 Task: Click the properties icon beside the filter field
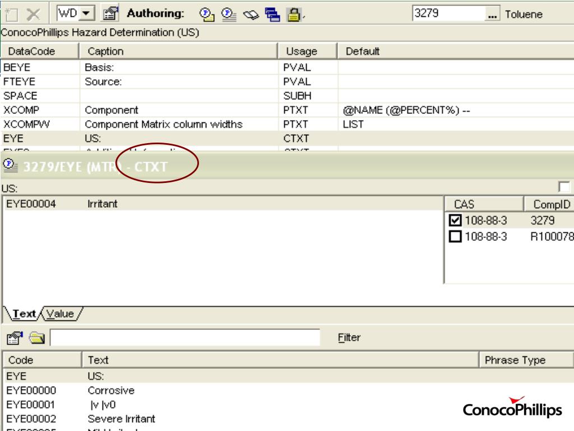coord(15,337)
